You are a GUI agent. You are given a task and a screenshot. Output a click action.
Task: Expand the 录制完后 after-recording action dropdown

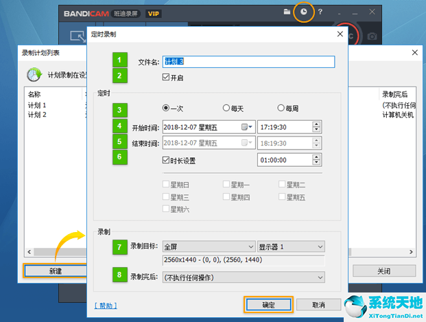tap(244, 277)
